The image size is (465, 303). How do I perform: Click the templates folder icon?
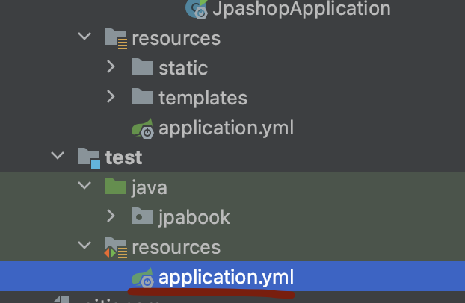point(142,98)
